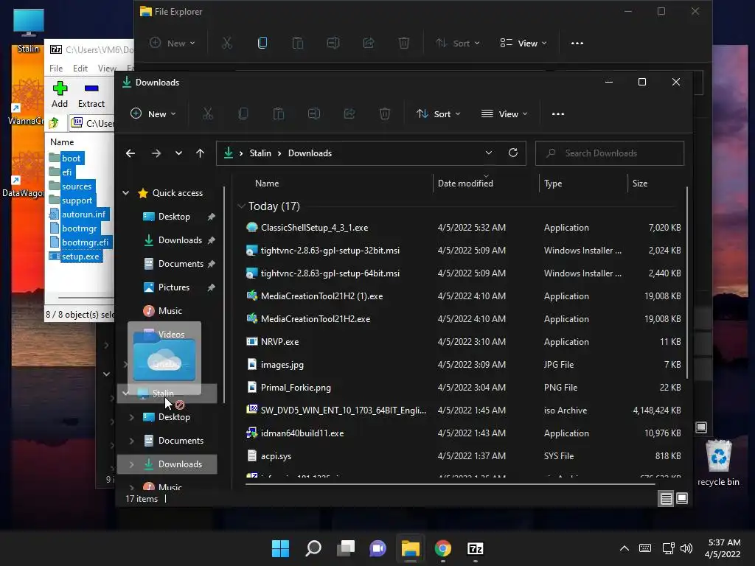Viewport: 755px width, 566px height.
Task: Click Copy icon in background File Explorer window
Action: tap(262, 43)
